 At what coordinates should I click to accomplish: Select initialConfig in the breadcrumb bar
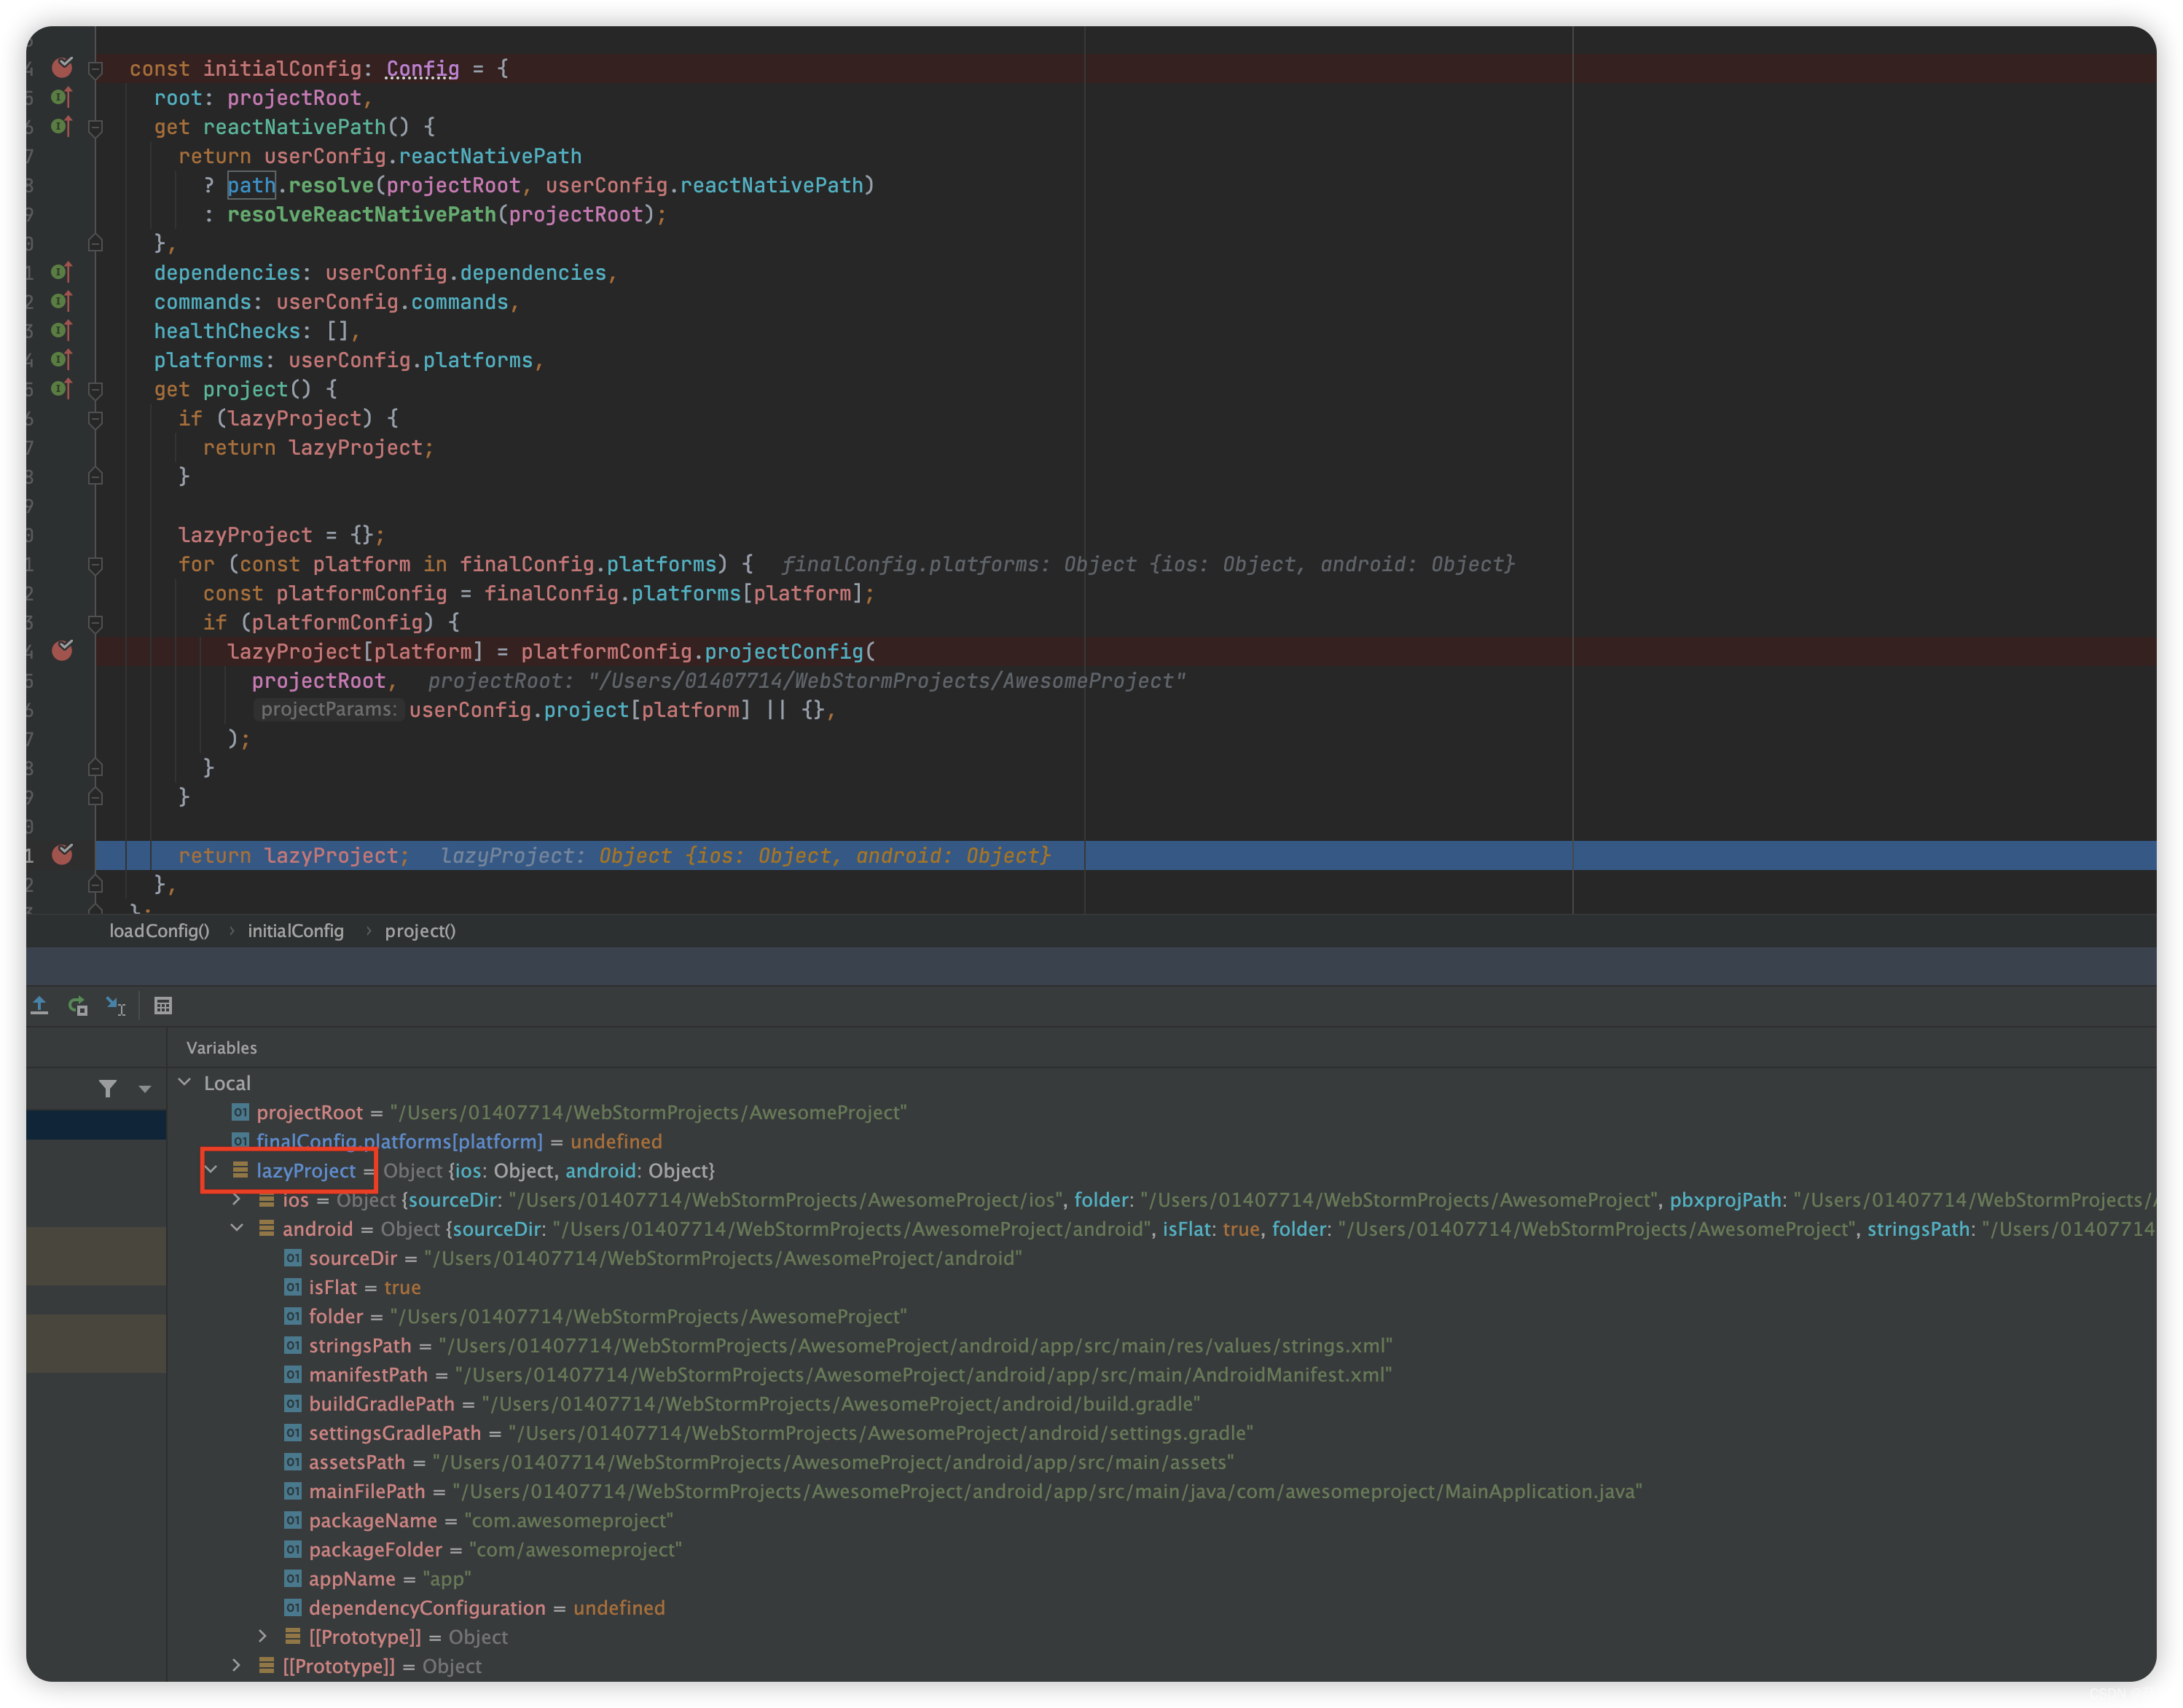pos(295,930)
